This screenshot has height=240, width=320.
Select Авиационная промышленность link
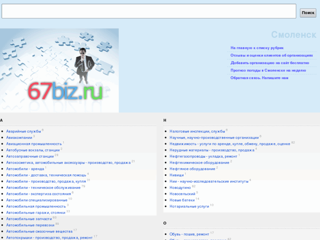point(34,144)
